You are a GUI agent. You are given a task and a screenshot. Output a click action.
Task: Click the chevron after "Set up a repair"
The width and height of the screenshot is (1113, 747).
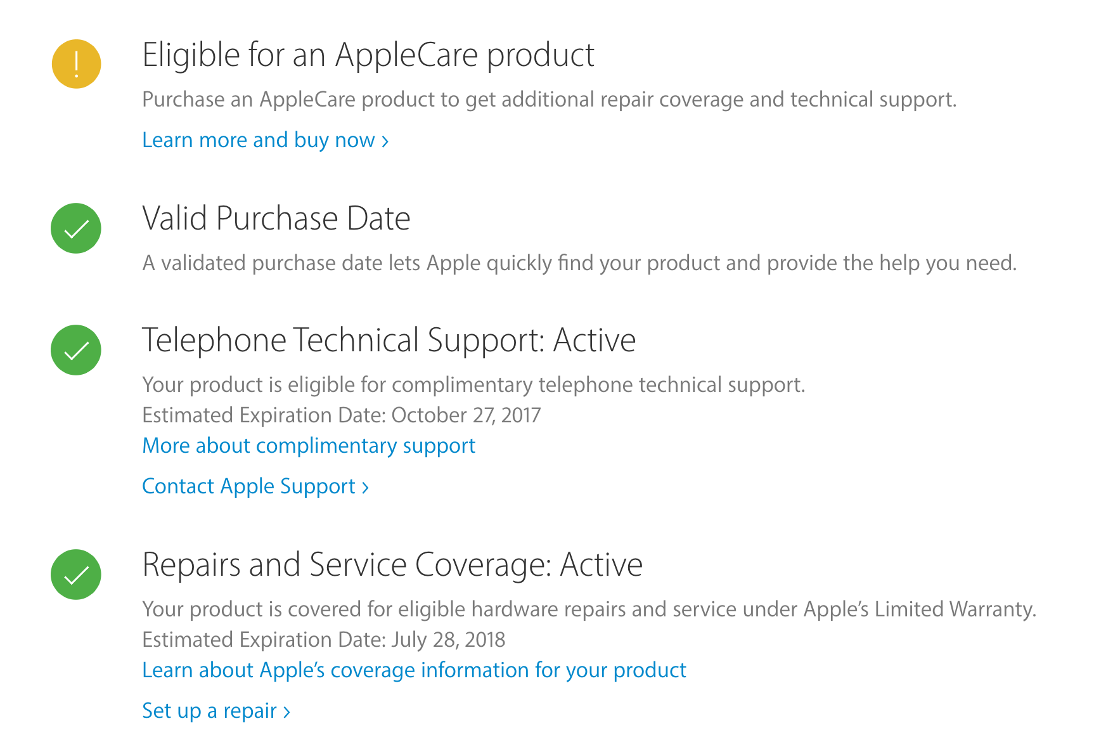click(286, 711)
